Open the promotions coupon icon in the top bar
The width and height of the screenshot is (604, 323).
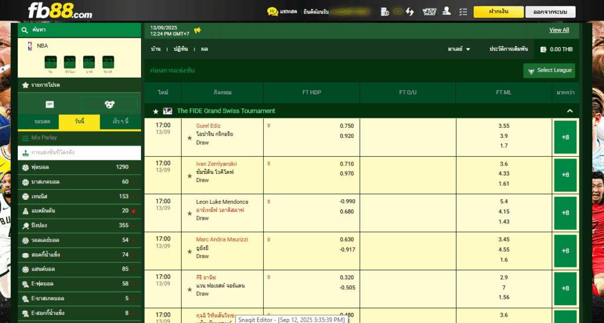click(429, 12)
